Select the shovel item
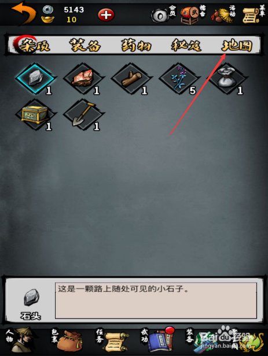 click(84, 114)
